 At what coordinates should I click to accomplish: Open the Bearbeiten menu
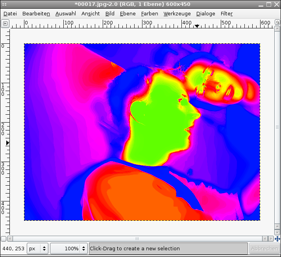36,14
